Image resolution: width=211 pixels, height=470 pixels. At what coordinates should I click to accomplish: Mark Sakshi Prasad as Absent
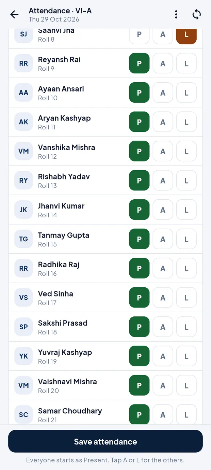pos(163,327)
